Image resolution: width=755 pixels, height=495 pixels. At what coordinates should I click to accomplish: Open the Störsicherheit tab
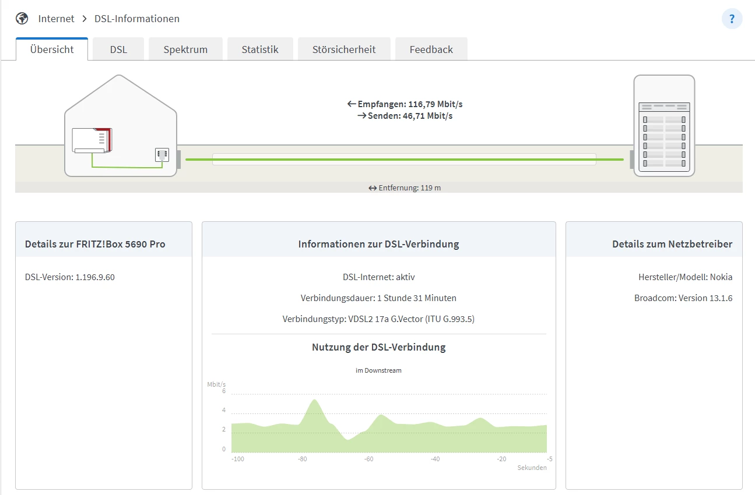[x=344, y=49]
